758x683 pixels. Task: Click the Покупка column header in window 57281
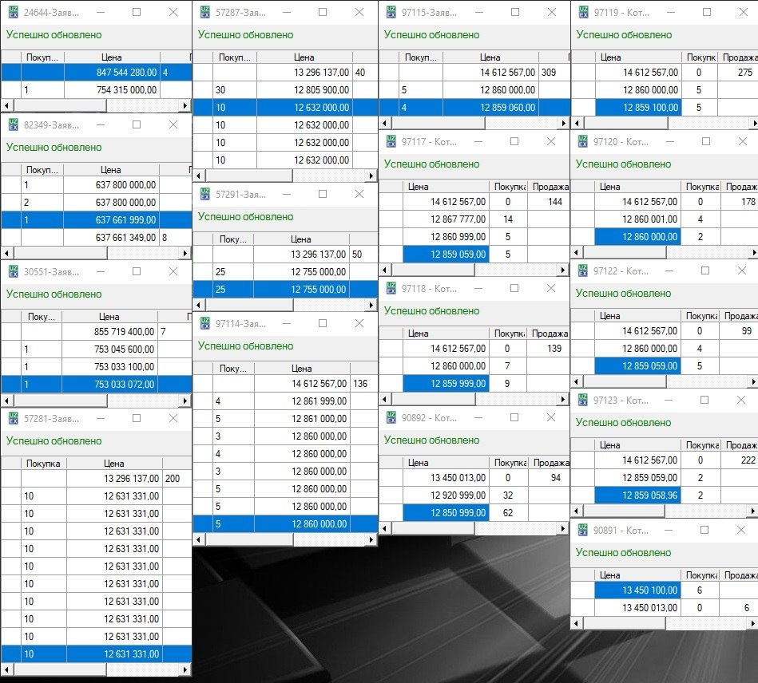44,463
